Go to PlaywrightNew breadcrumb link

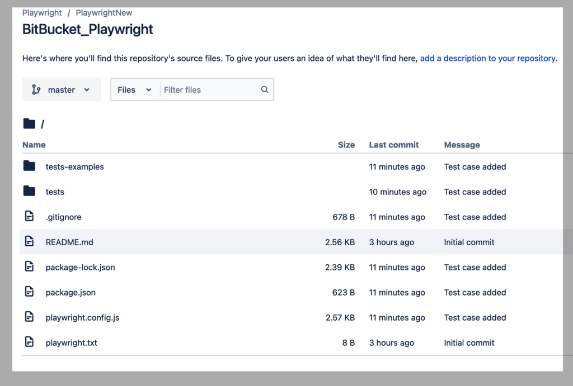tap(104, 12)
